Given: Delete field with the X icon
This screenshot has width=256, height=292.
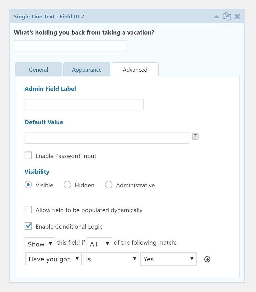Looking at the screenshot, I should 237,16.
